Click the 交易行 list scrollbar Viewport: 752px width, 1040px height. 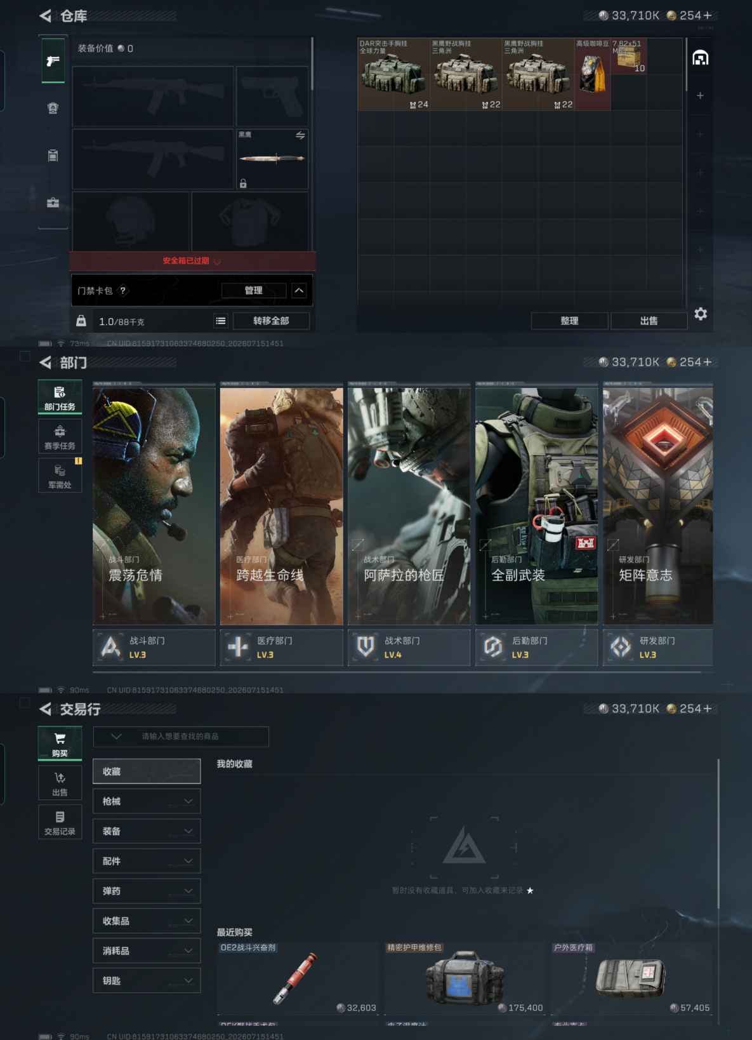point(718,833)
